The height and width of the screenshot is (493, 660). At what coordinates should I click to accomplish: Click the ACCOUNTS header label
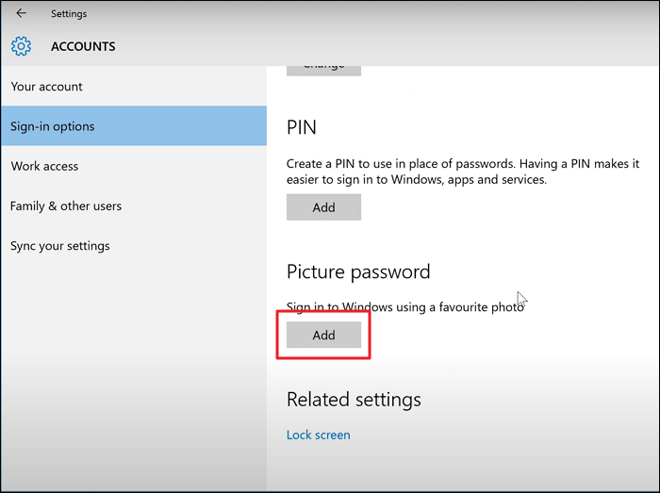83,46
